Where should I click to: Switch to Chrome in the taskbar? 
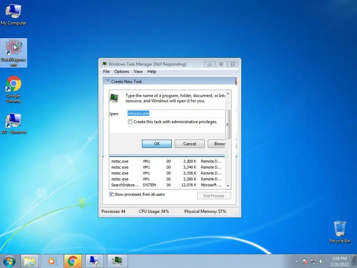pos(73,261)
